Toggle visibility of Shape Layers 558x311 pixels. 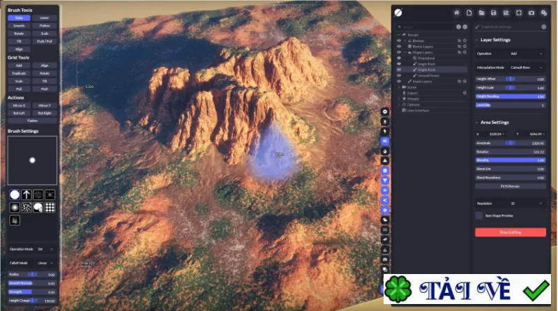pyautogui.click(x=399, y=52)
